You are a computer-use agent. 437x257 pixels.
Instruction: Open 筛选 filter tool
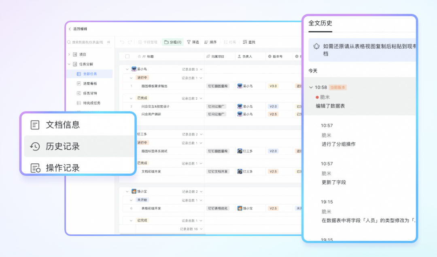coord(193,42)
